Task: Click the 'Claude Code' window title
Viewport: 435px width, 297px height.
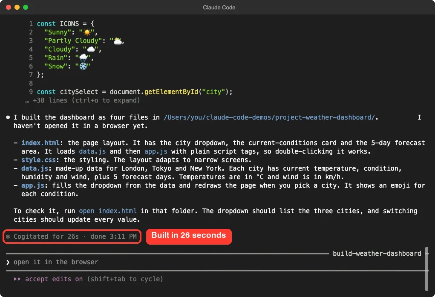Action: [219, 8]
